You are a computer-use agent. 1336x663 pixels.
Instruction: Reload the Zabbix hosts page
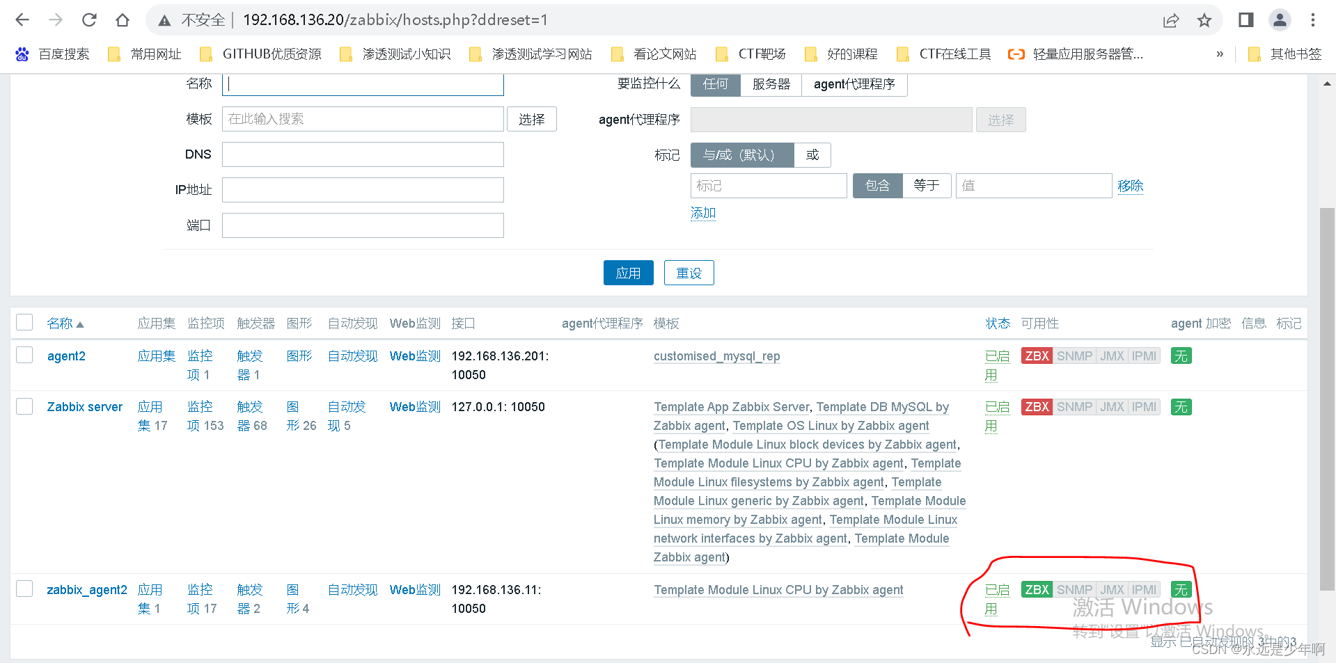click(89, 19)
